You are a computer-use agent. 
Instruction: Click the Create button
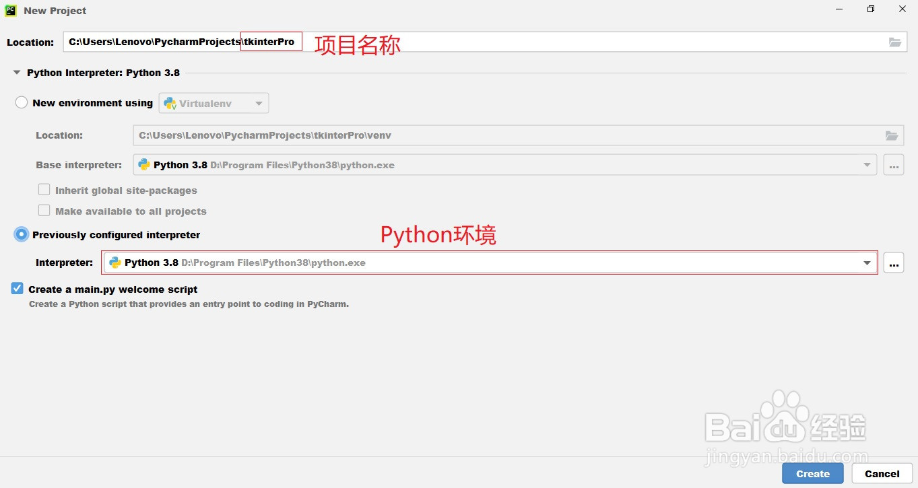coord(812,473)
